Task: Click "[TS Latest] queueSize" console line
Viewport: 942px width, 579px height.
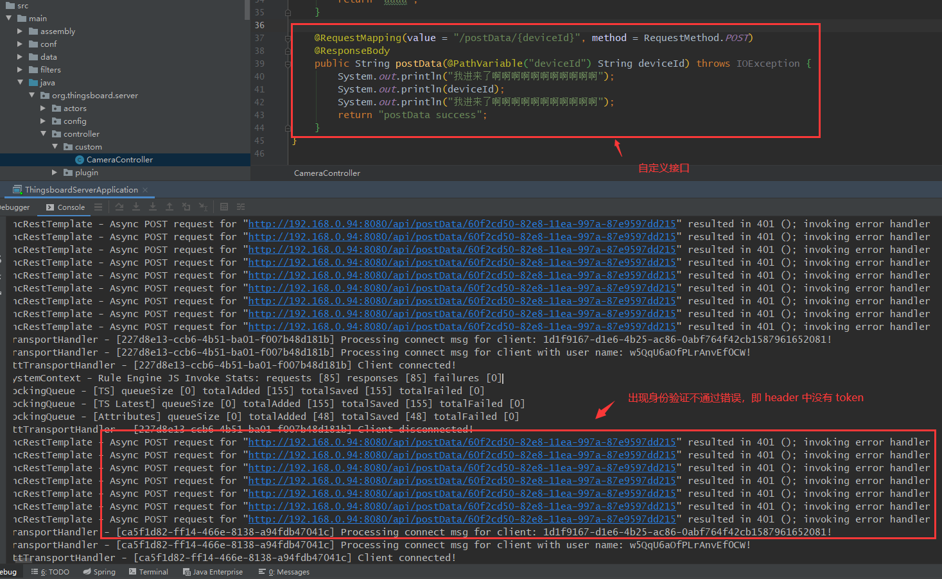Action: (268, 404)
